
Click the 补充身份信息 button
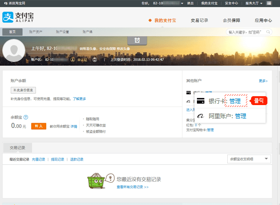(x=23, y=90)
